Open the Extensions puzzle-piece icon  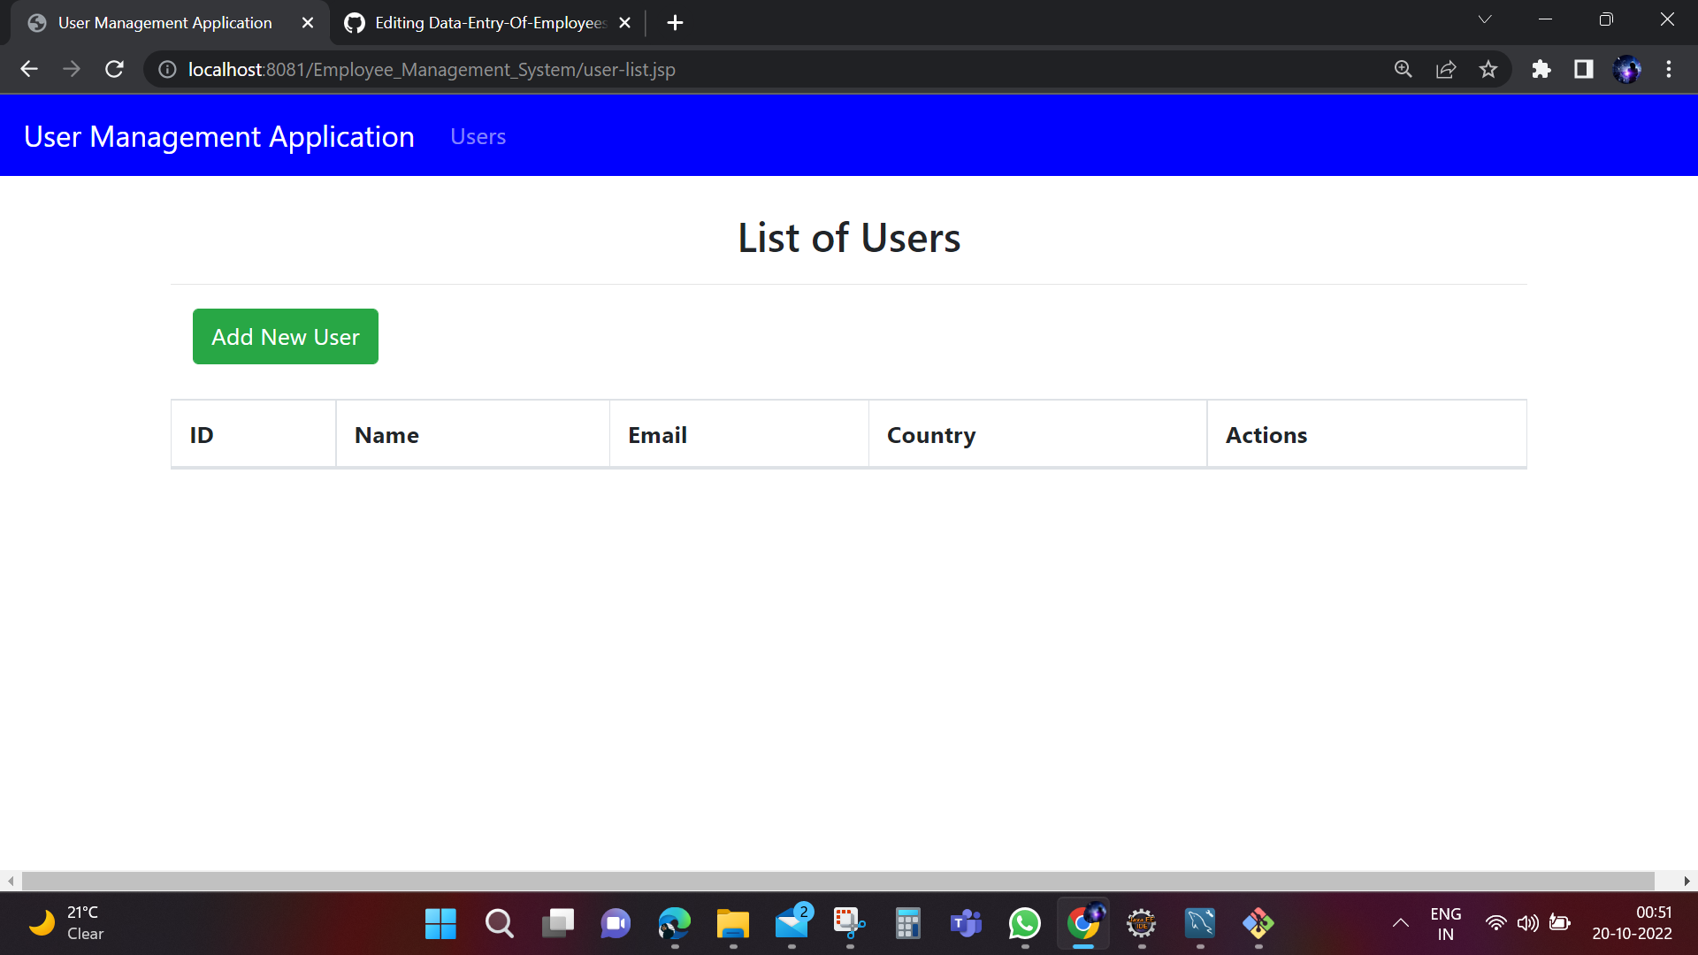1541,69
